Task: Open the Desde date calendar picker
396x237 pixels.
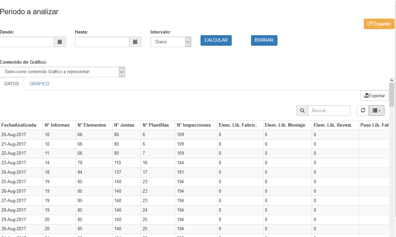Action: pos(60,42)
